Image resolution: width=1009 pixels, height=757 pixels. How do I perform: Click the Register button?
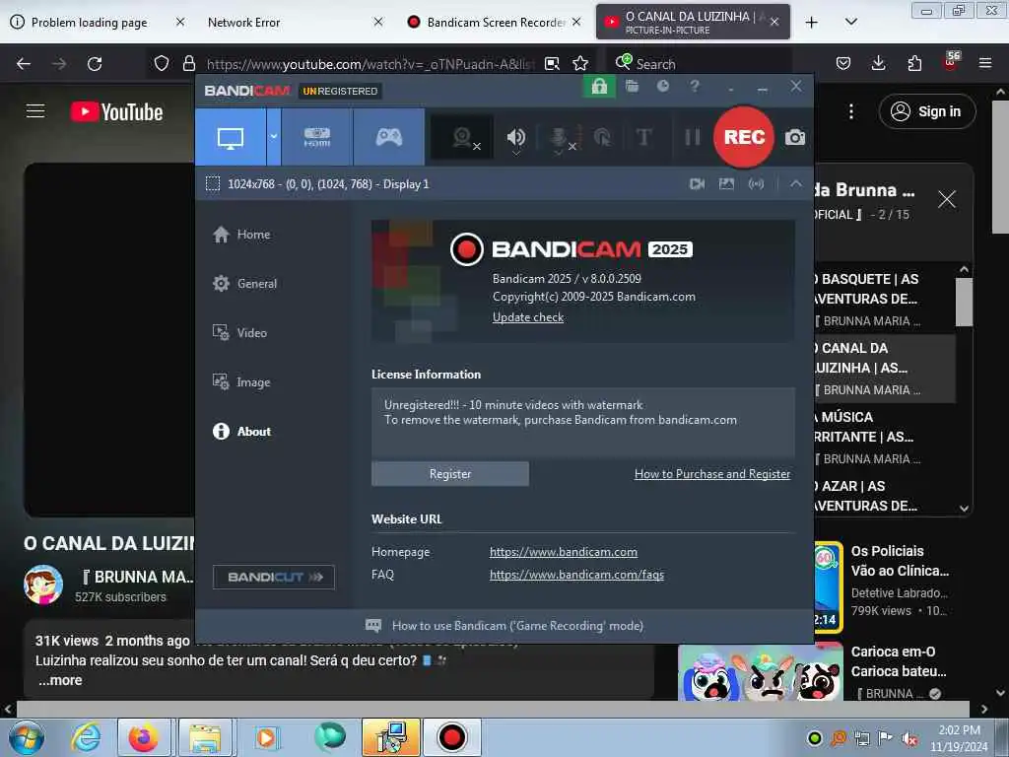449,474
